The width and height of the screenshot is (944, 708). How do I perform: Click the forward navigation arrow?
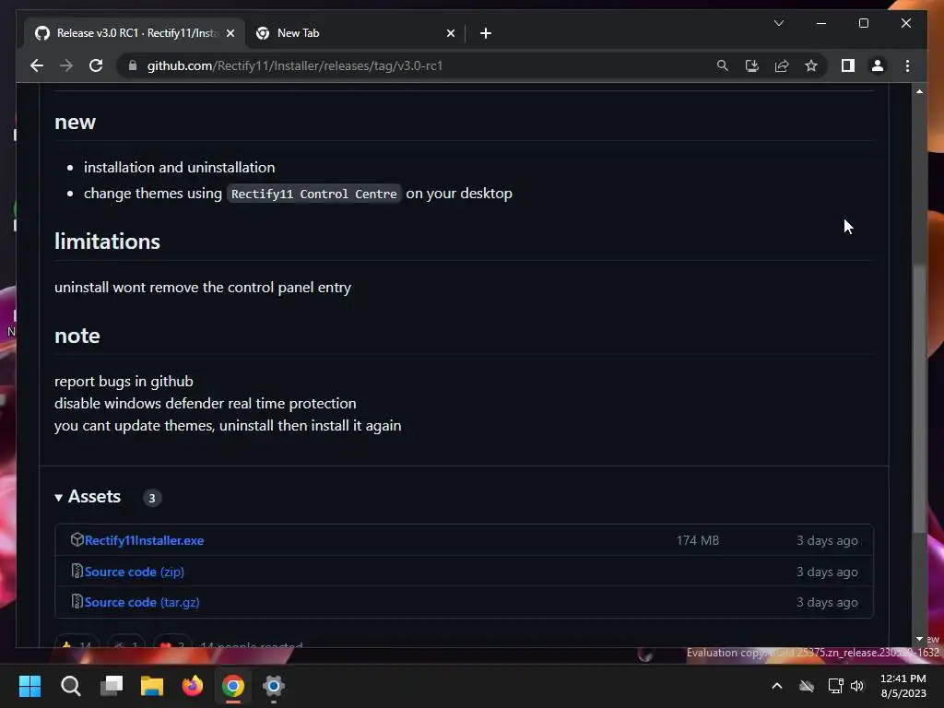point(66,65)
